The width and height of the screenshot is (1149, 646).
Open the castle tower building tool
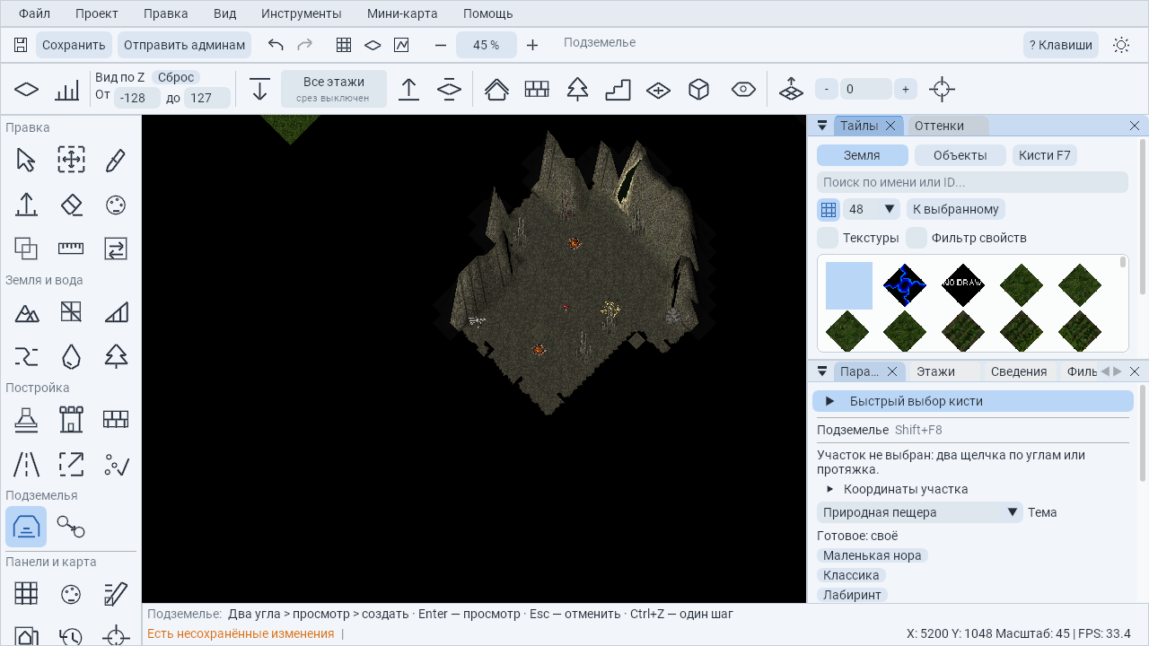point(71,419)
